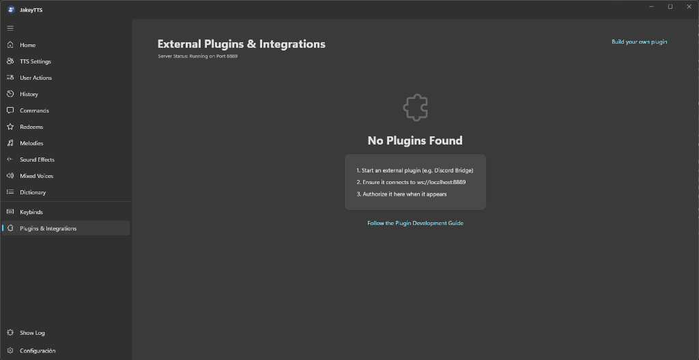Click the TTS Settings icon
The width and height of the screenshot is (699, 360).
click(x=10, y=61)
